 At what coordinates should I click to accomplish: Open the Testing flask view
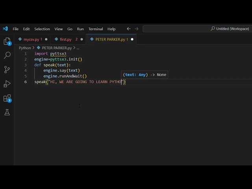tap(7, 112)
